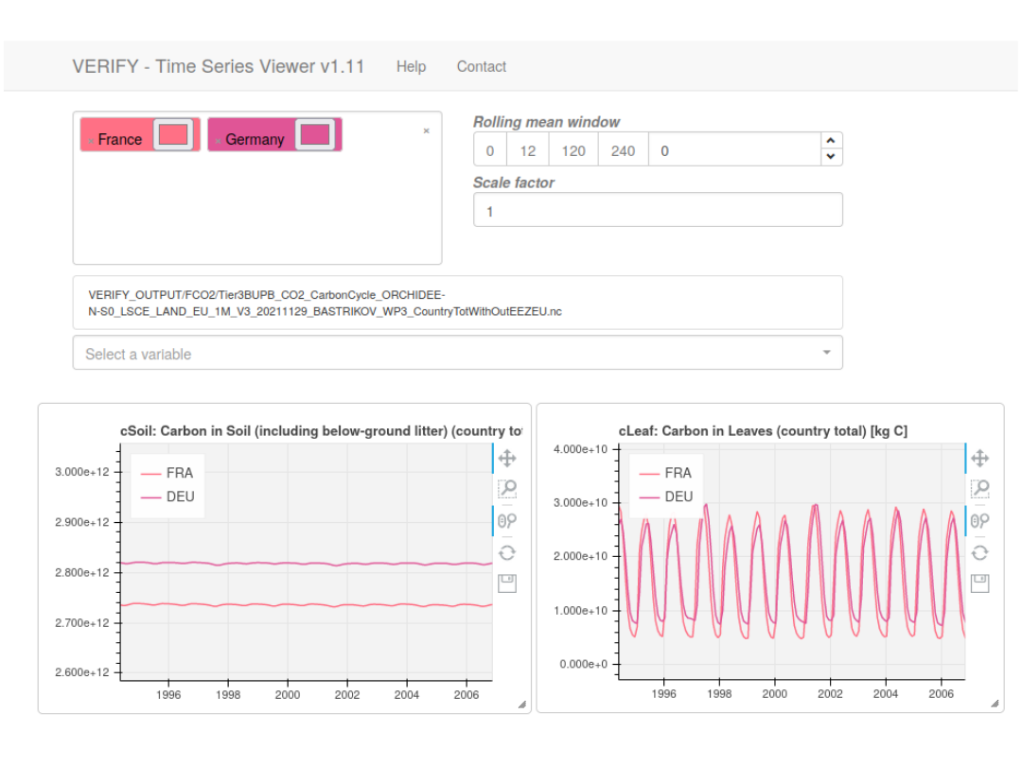Click the cLeaf chart resize handle

click(x=995, y=704)
